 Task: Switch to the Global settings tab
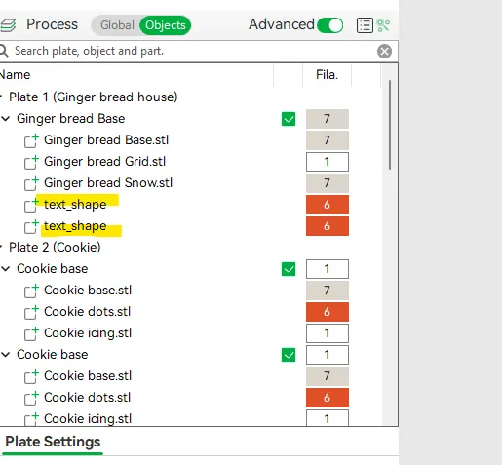tap(117, 25)
